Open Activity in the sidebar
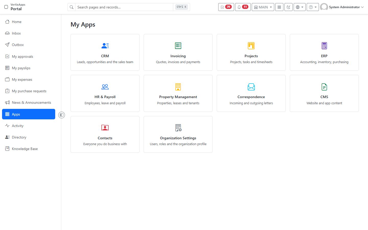The width and height of the screenshot is (368, 230). point(29,126)
